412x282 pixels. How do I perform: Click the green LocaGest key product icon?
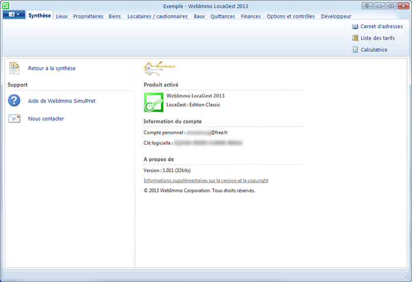coord(154,102)
